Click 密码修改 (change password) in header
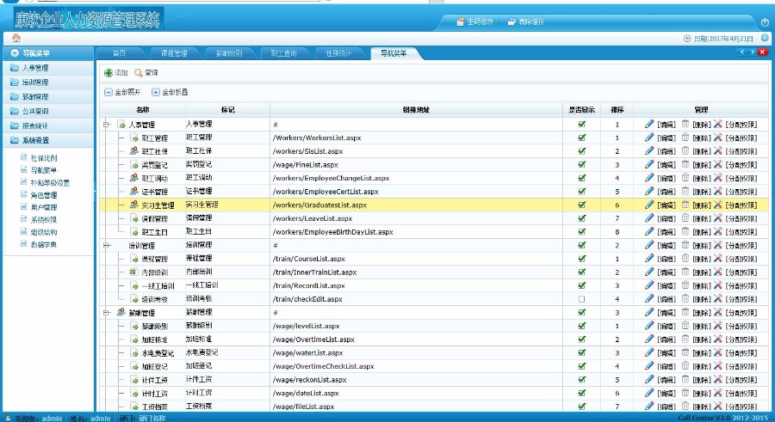The image size is (775, 422). (475, 21)
